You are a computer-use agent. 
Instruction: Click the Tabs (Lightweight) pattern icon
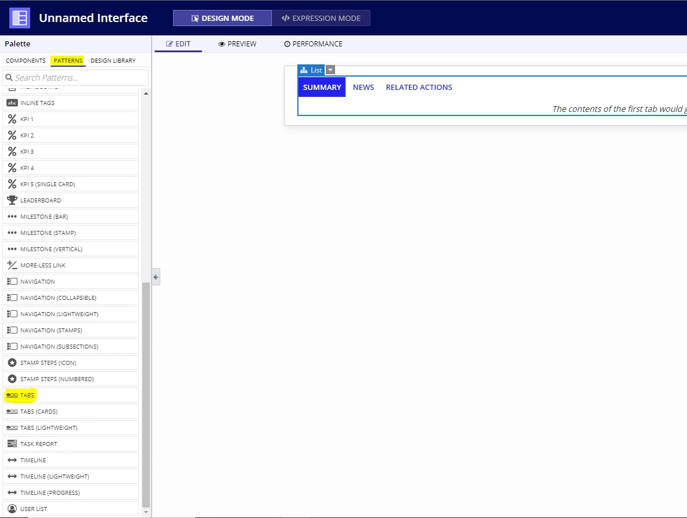[x=12, y=428]
